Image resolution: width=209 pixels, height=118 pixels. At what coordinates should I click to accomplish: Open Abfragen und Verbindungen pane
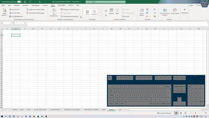[x=70, y=10]
